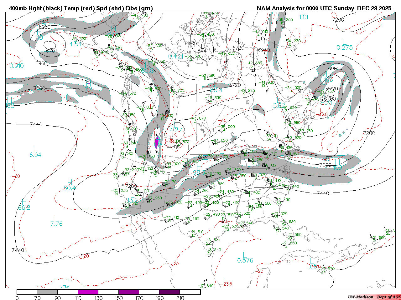This screenshot has width=401, height=300.
Task: Click the NAM Analysis date title text
Action: (324, 8)
